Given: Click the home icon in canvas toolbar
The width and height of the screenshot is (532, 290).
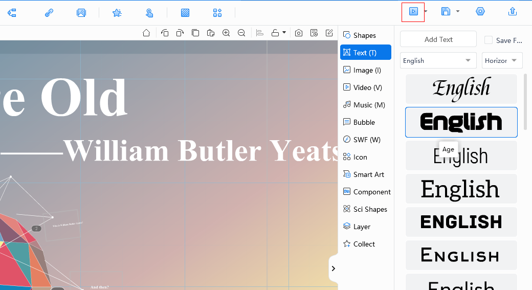Looking at the screenshot, I should [146, 33].
